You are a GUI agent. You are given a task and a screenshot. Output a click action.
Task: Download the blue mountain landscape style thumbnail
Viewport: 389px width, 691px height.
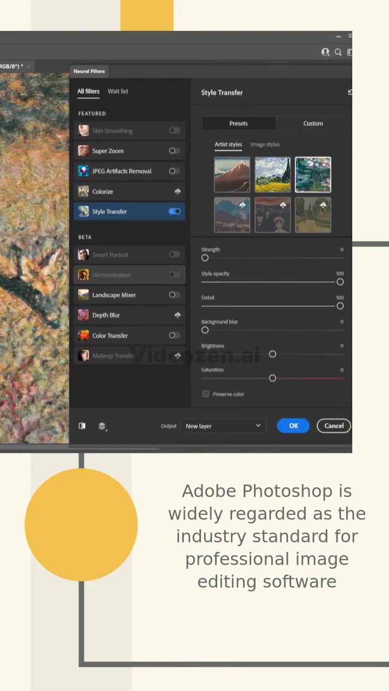pyautogui.click(x=232, y=215)
